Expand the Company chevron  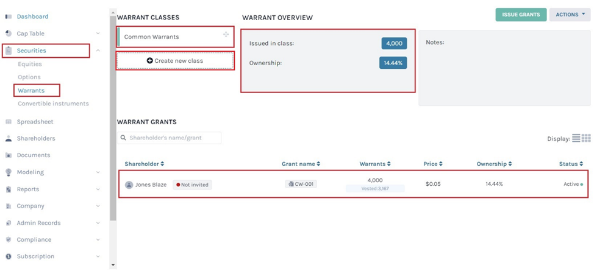(x=98, y=206)
